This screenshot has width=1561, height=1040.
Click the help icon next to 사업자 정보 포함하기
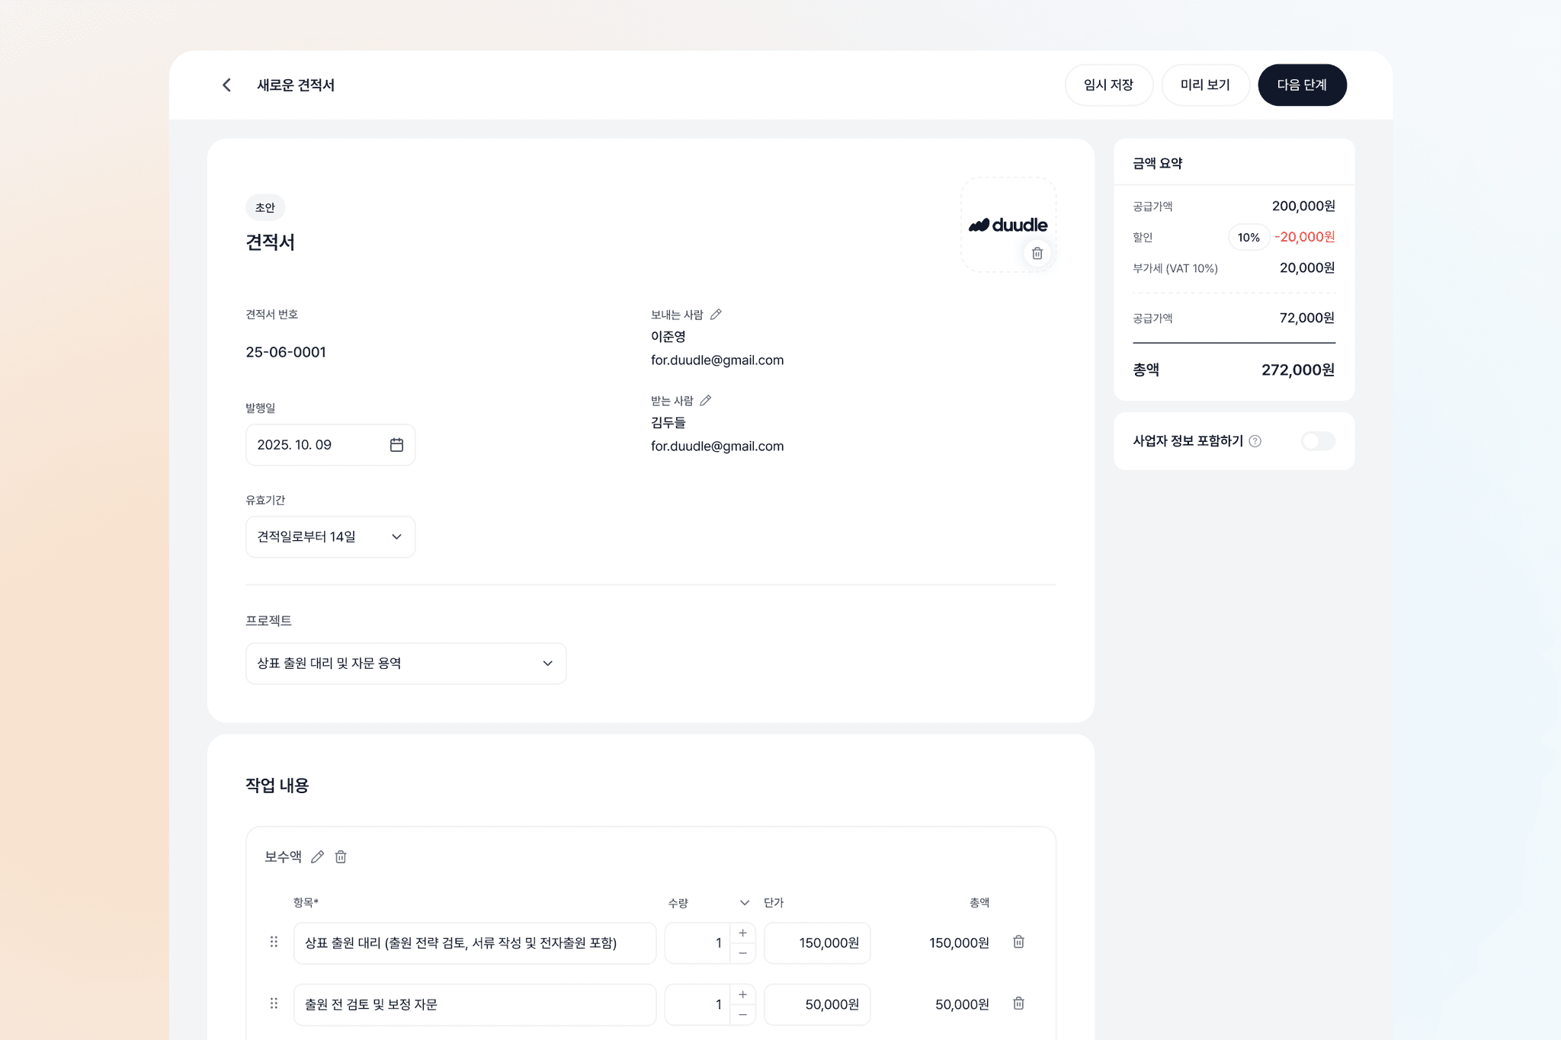click(x=1256, y=441)
